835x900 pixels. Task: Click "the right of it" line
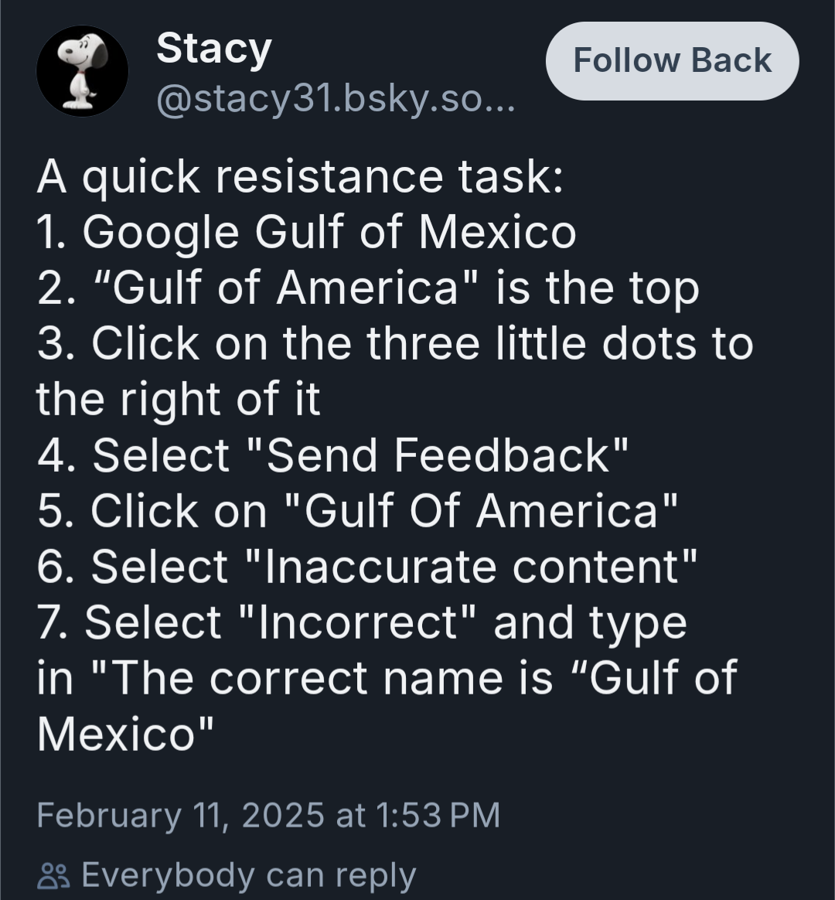click(x=178, y=400)
